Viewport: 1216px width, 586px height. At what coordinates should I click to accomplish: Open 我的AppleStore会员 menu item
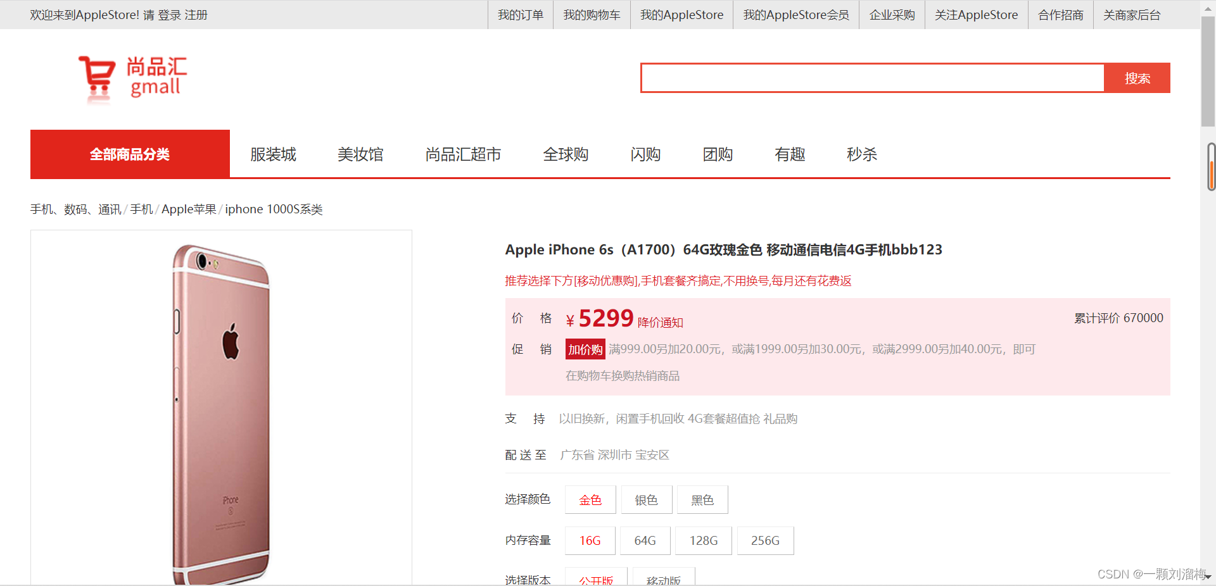pos(796,15)
